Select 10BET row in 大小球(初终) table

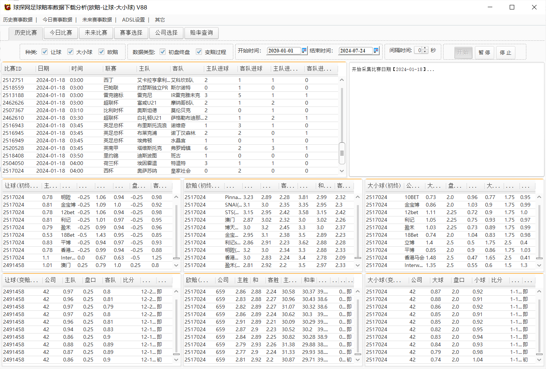(x=450, y=197)
